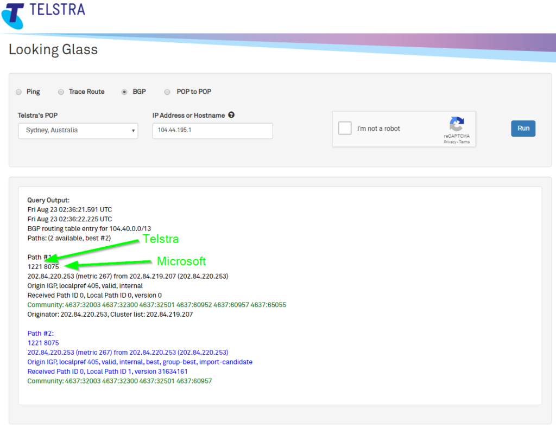
Task: Click the Community line ending 4637:65055
Action: click(x=157, y=305)
